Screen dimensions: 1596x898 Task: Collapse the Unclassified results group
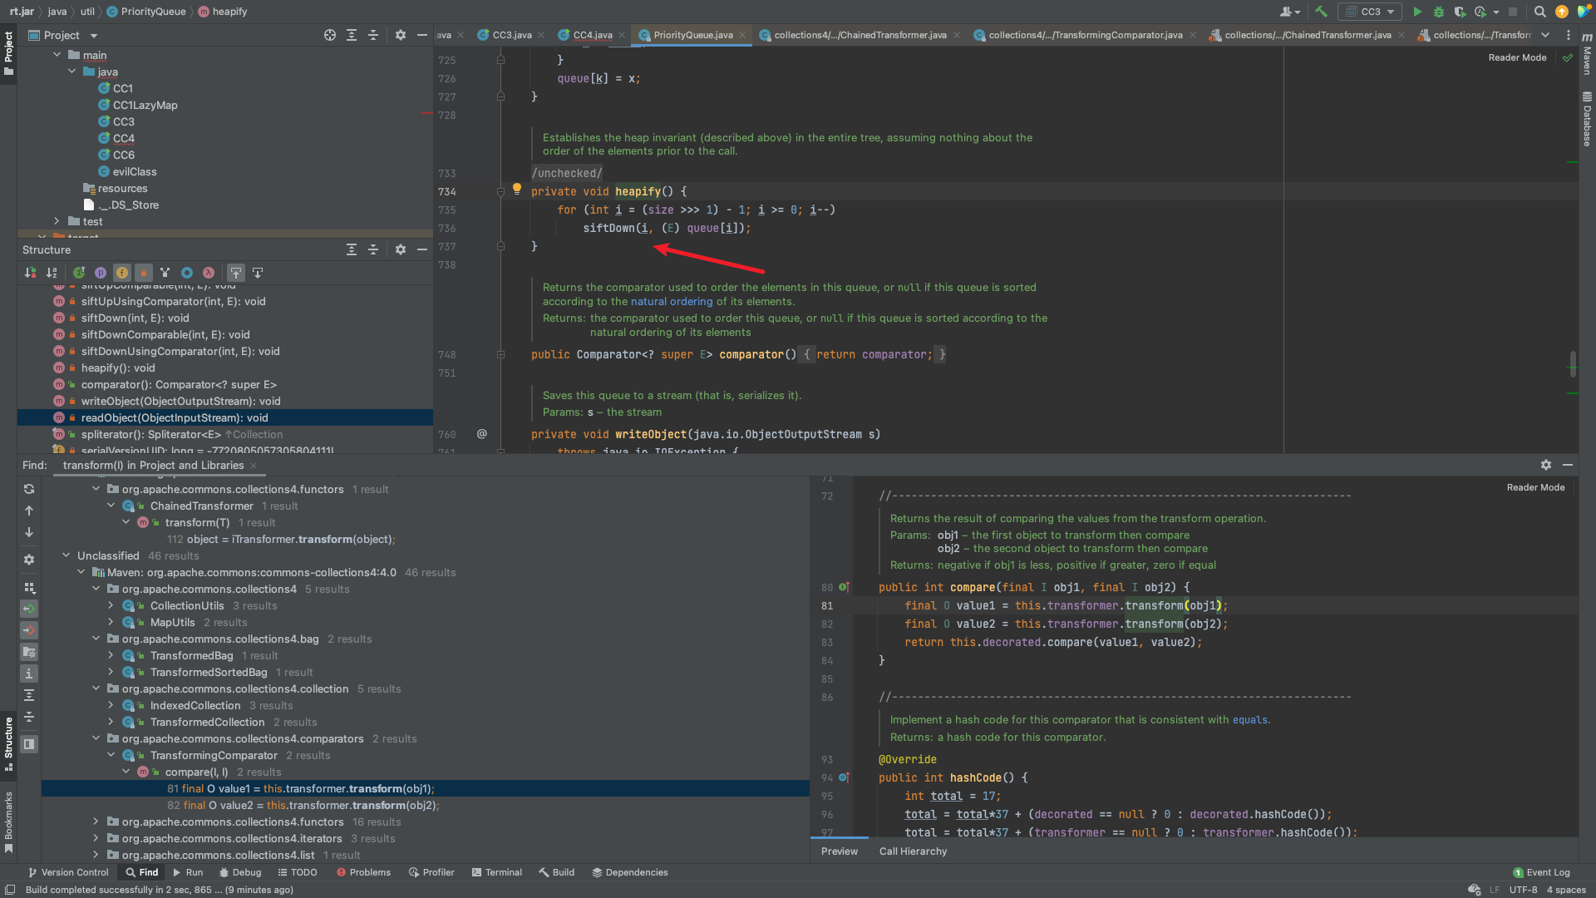(x=66, y=555)
